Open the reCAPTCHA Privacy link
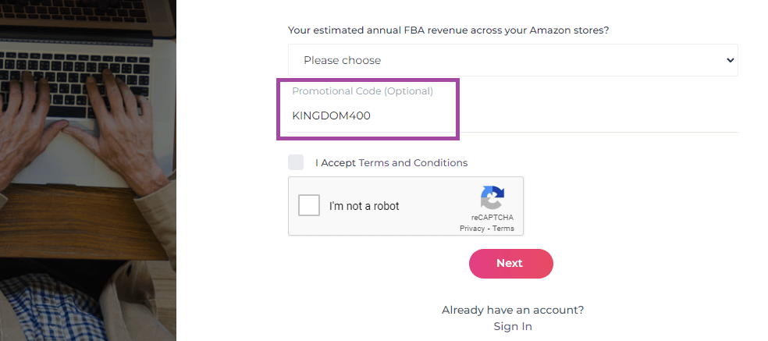 pos(472,229)
